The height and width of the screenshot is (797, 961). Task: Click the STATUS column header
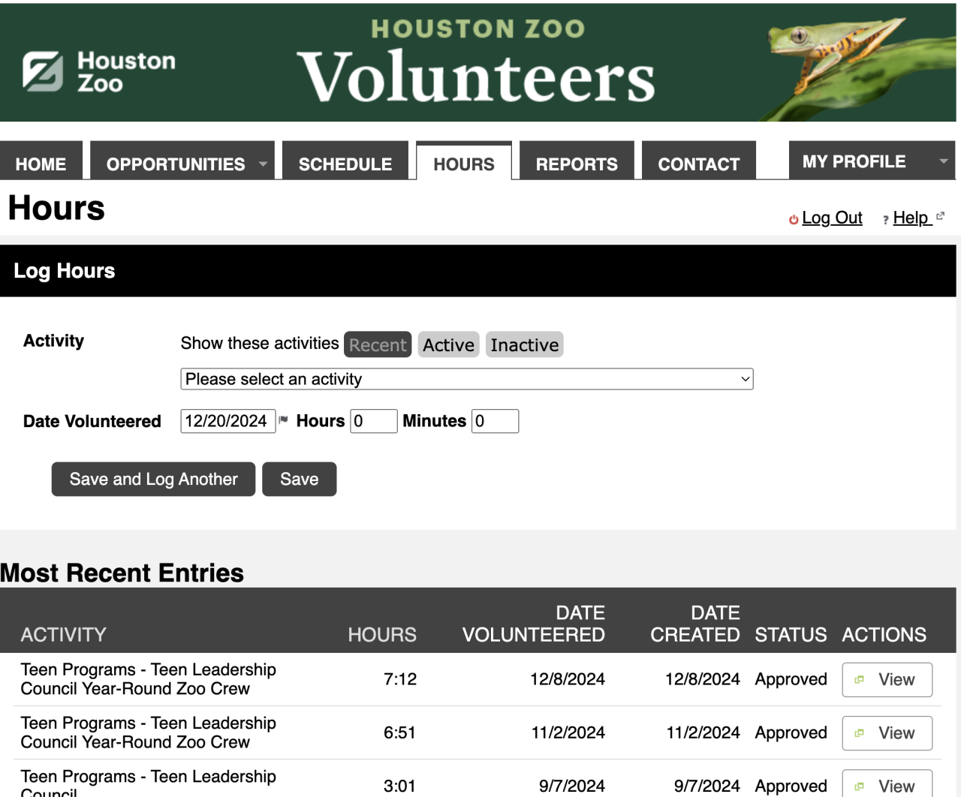[x=791, y=635]
